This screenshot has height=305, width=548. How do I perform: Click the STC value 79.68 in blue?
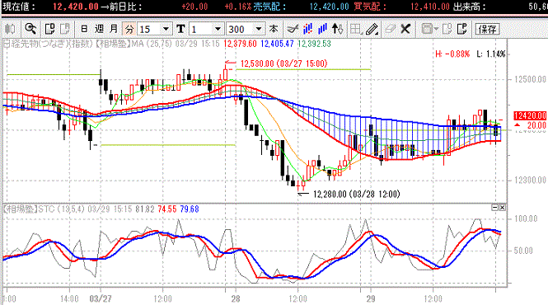tap(190, 209)
